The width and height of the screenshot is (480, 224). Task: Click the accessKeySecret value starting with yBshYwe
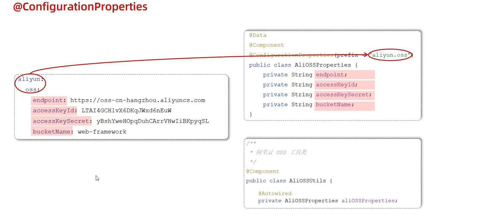click(x=153, y=121)
